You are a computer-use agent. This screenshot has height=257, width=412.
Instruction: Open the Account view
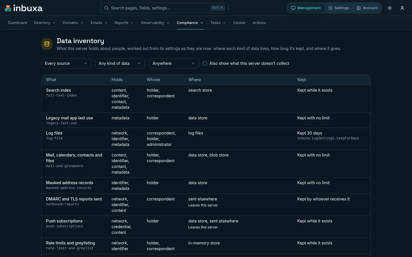point(367,8)
